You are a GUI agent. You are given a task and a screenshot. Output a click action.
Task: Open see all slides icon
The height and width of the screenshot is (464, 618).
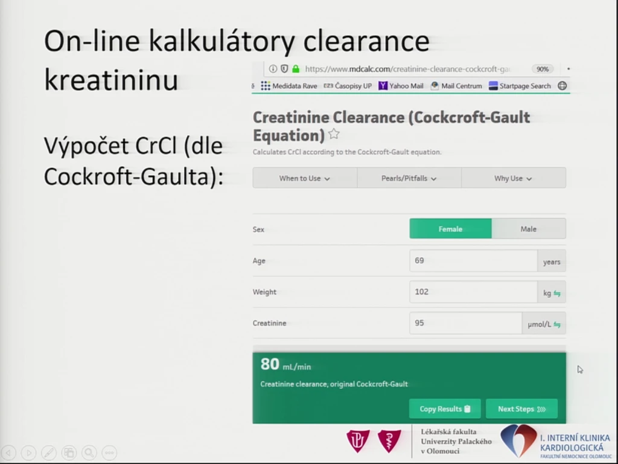point(69,453)
